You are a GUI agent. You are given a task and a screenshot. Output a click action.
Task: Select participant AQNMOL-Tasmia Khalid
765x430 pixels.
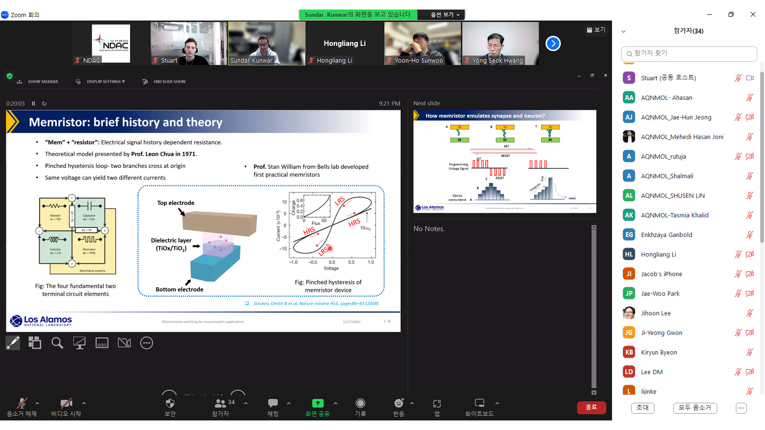[x=688, y=215]
